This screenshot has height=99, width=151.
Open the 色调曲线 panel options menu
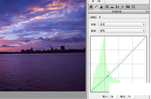pyautogui.click(x=147, y=12)
